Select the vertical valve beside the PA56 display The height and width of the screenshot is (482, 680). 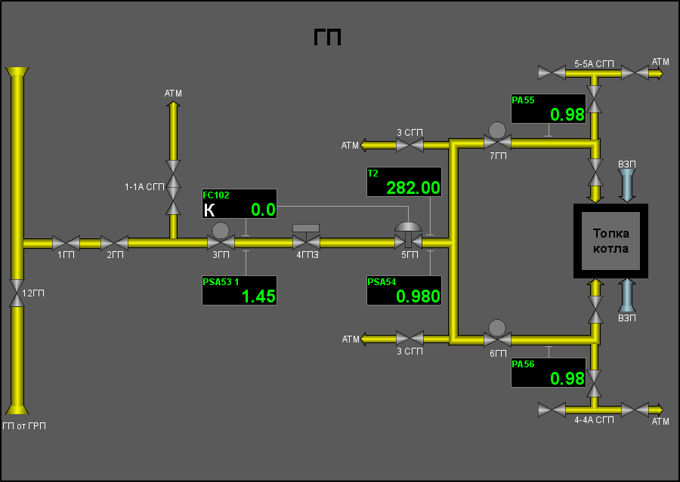pyautogui.click(x=595, y=384)
